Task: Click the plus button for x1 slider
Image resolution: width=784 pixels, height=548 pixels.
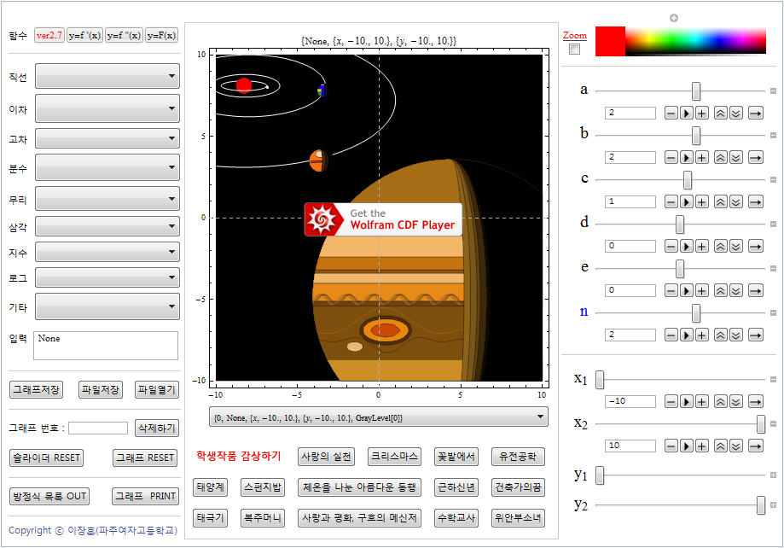Action: pyautogui.click(x=702, y=401)
